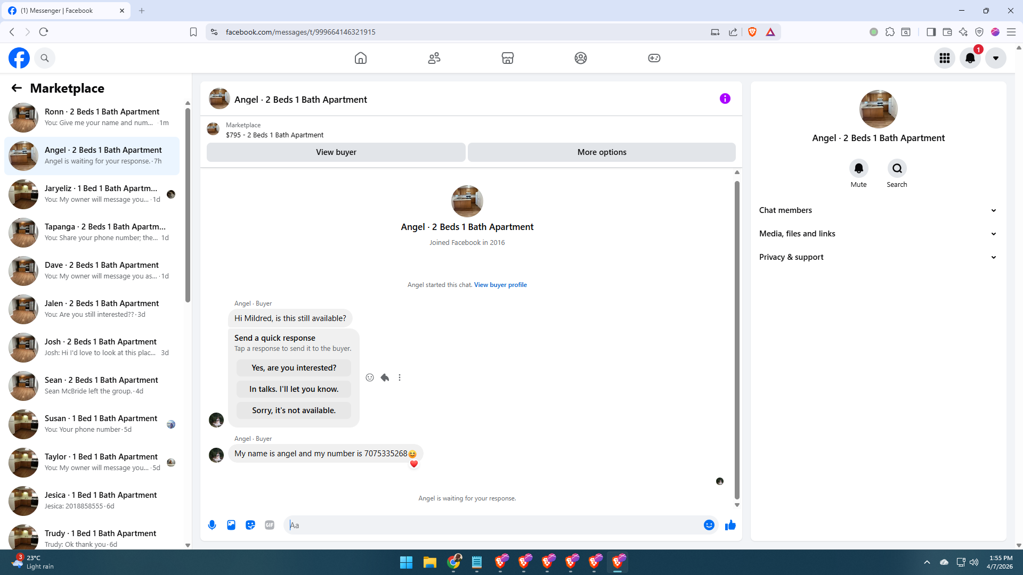This screenshot has width=1023, height=575.
Task: Open more actions for message (three dots)
Action: point(400,377)
